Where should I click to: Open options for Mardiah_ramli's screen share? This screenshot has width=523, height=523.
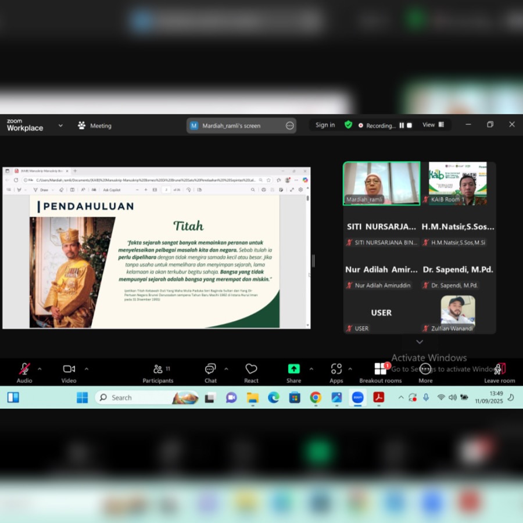click(x=289, y=126)
